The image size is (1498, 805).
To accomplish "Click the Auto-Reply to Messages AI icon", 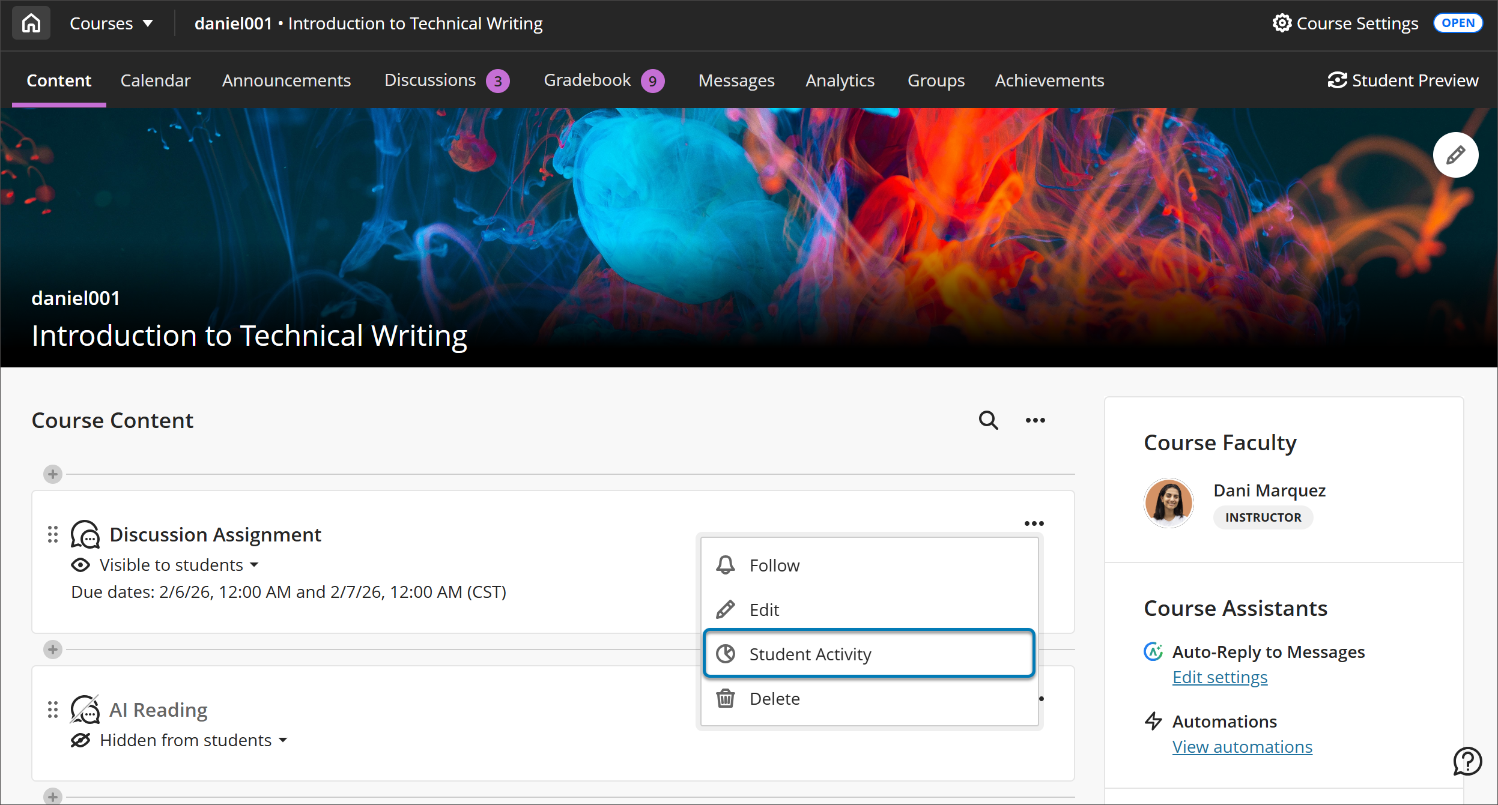I will click(1153, 652).
